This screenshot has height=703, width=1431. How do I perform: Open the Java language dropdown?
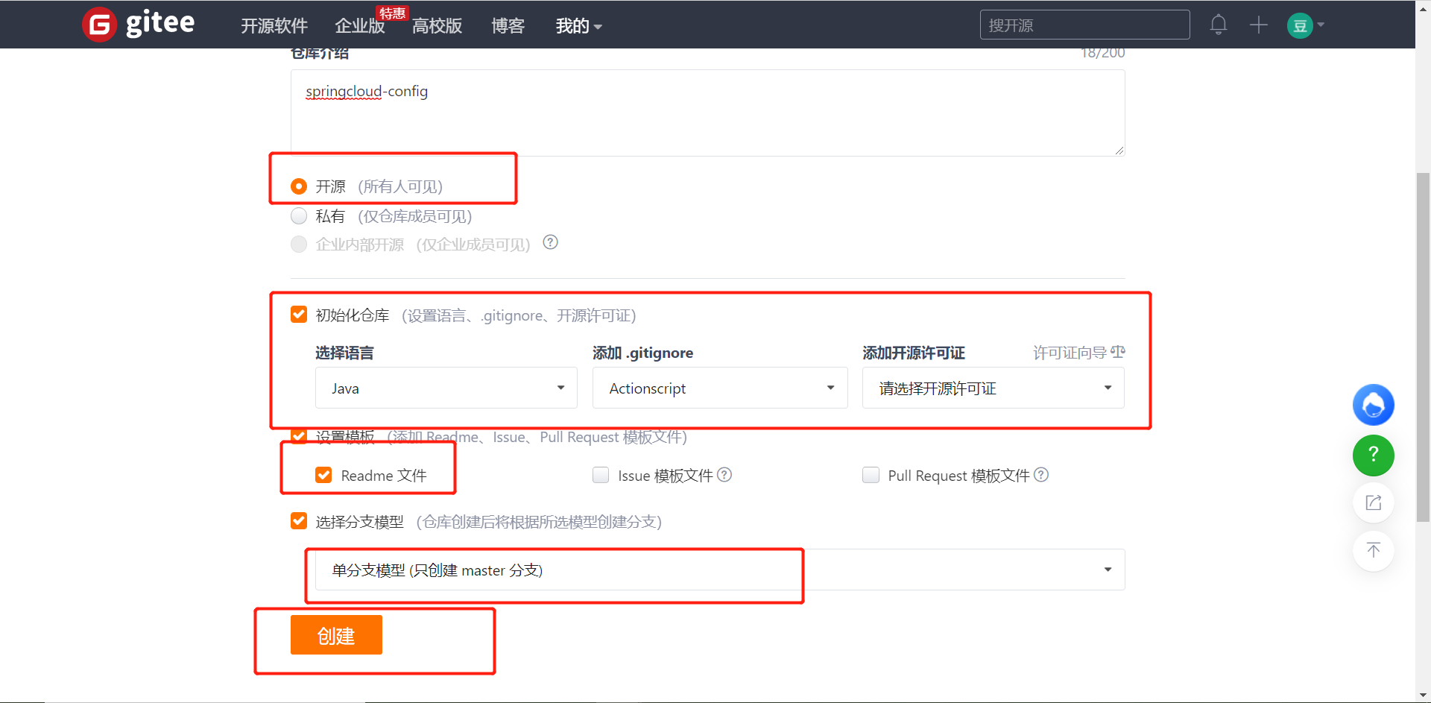pos(446,388)
